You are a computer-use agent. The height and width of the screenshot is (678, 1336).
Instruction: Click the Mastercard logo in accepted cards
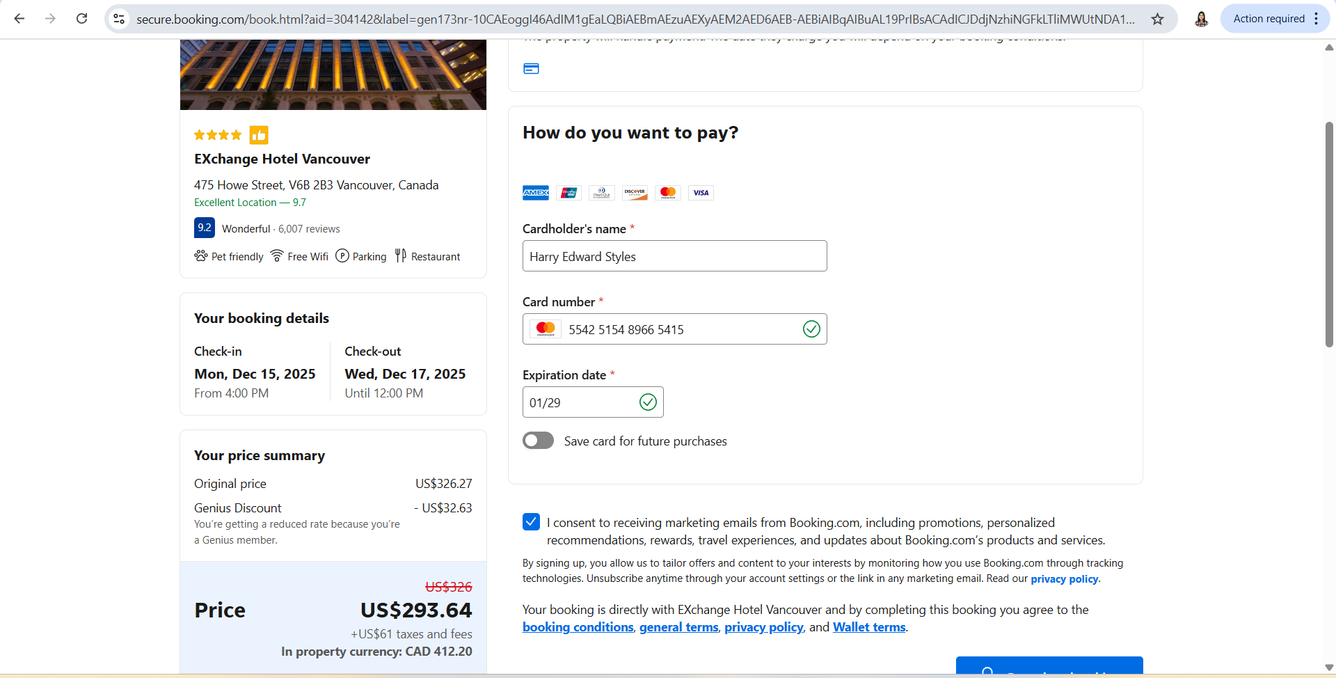pyautogui.click(x=668, y=193)
